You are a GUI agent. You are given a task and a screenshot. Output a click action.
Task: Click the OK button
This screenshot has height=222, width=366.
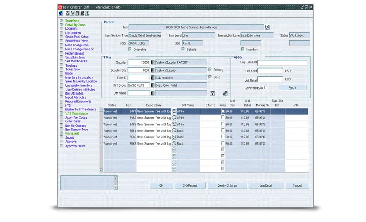161,185
